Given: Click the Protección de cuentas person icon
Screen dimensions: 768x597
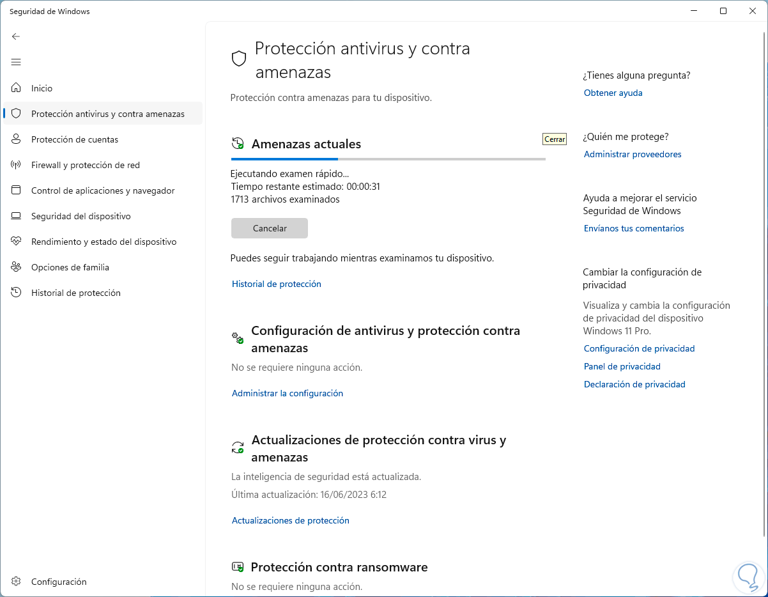Looking at the screenshot, I should point(17,139).
